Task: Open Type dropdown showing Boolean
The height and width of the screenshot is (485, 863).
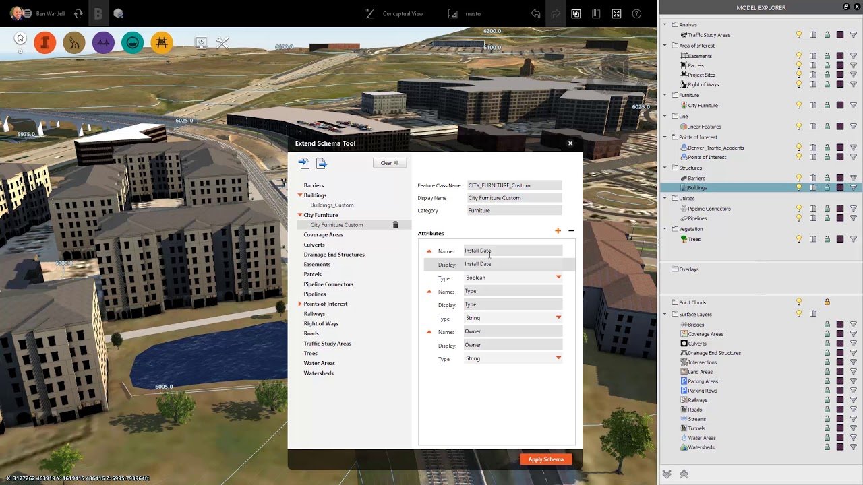Action: [x=558, y=278]
